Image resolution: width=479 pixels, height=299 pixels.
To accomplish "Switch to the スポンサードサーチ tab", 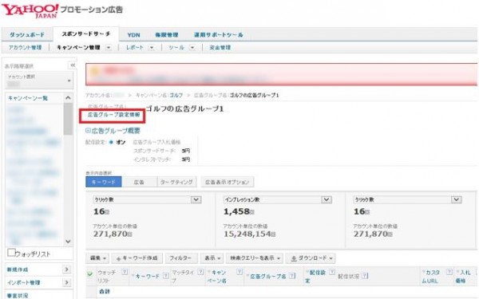I will [86, 34].
